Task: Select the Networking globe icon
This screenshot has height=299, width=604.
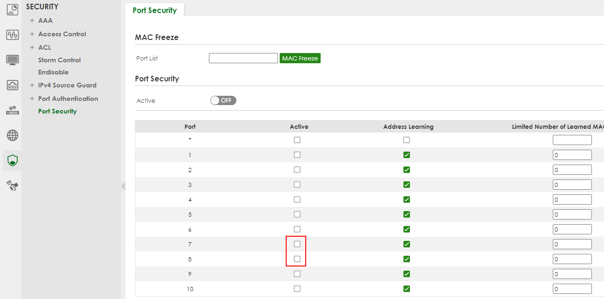Action: click(12, 136)
